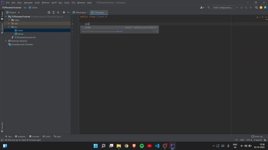
Task: Open the Build tool window
Action: [57, 136]
